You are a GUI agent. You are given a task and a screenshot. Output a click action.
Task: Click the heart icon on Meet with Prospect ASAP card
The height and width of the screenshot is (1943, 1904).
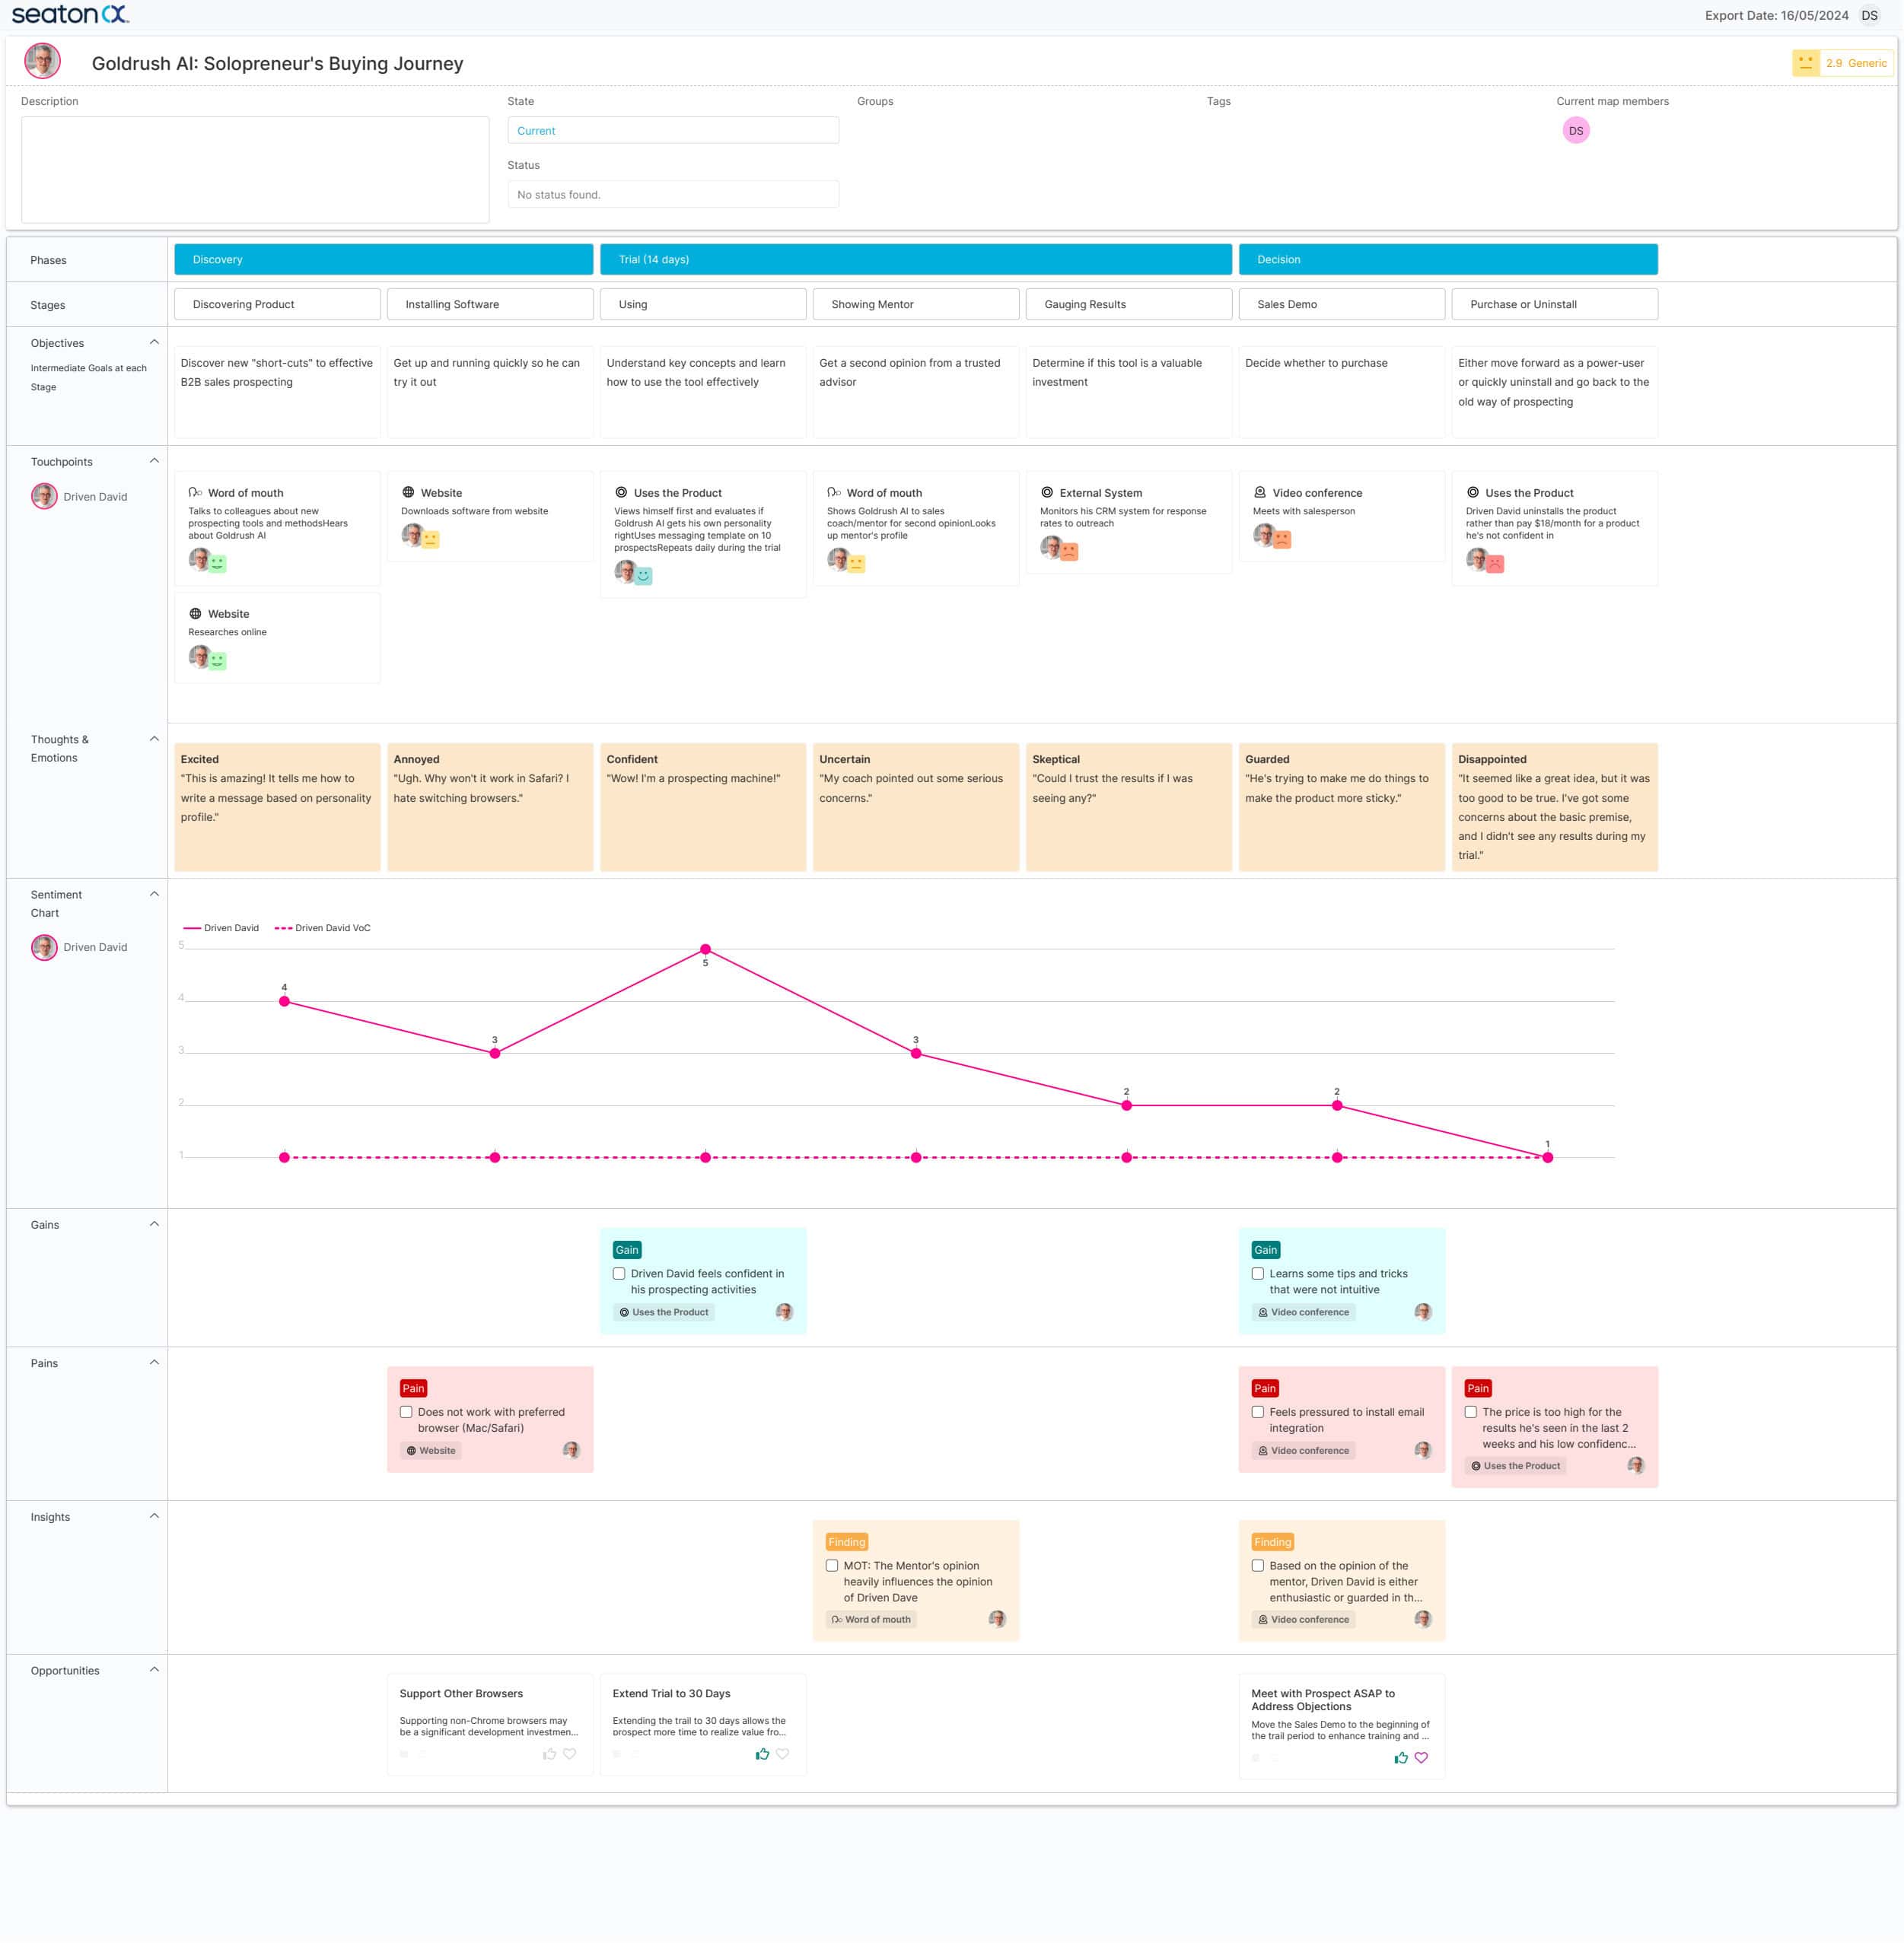tap(1421, 1758)
